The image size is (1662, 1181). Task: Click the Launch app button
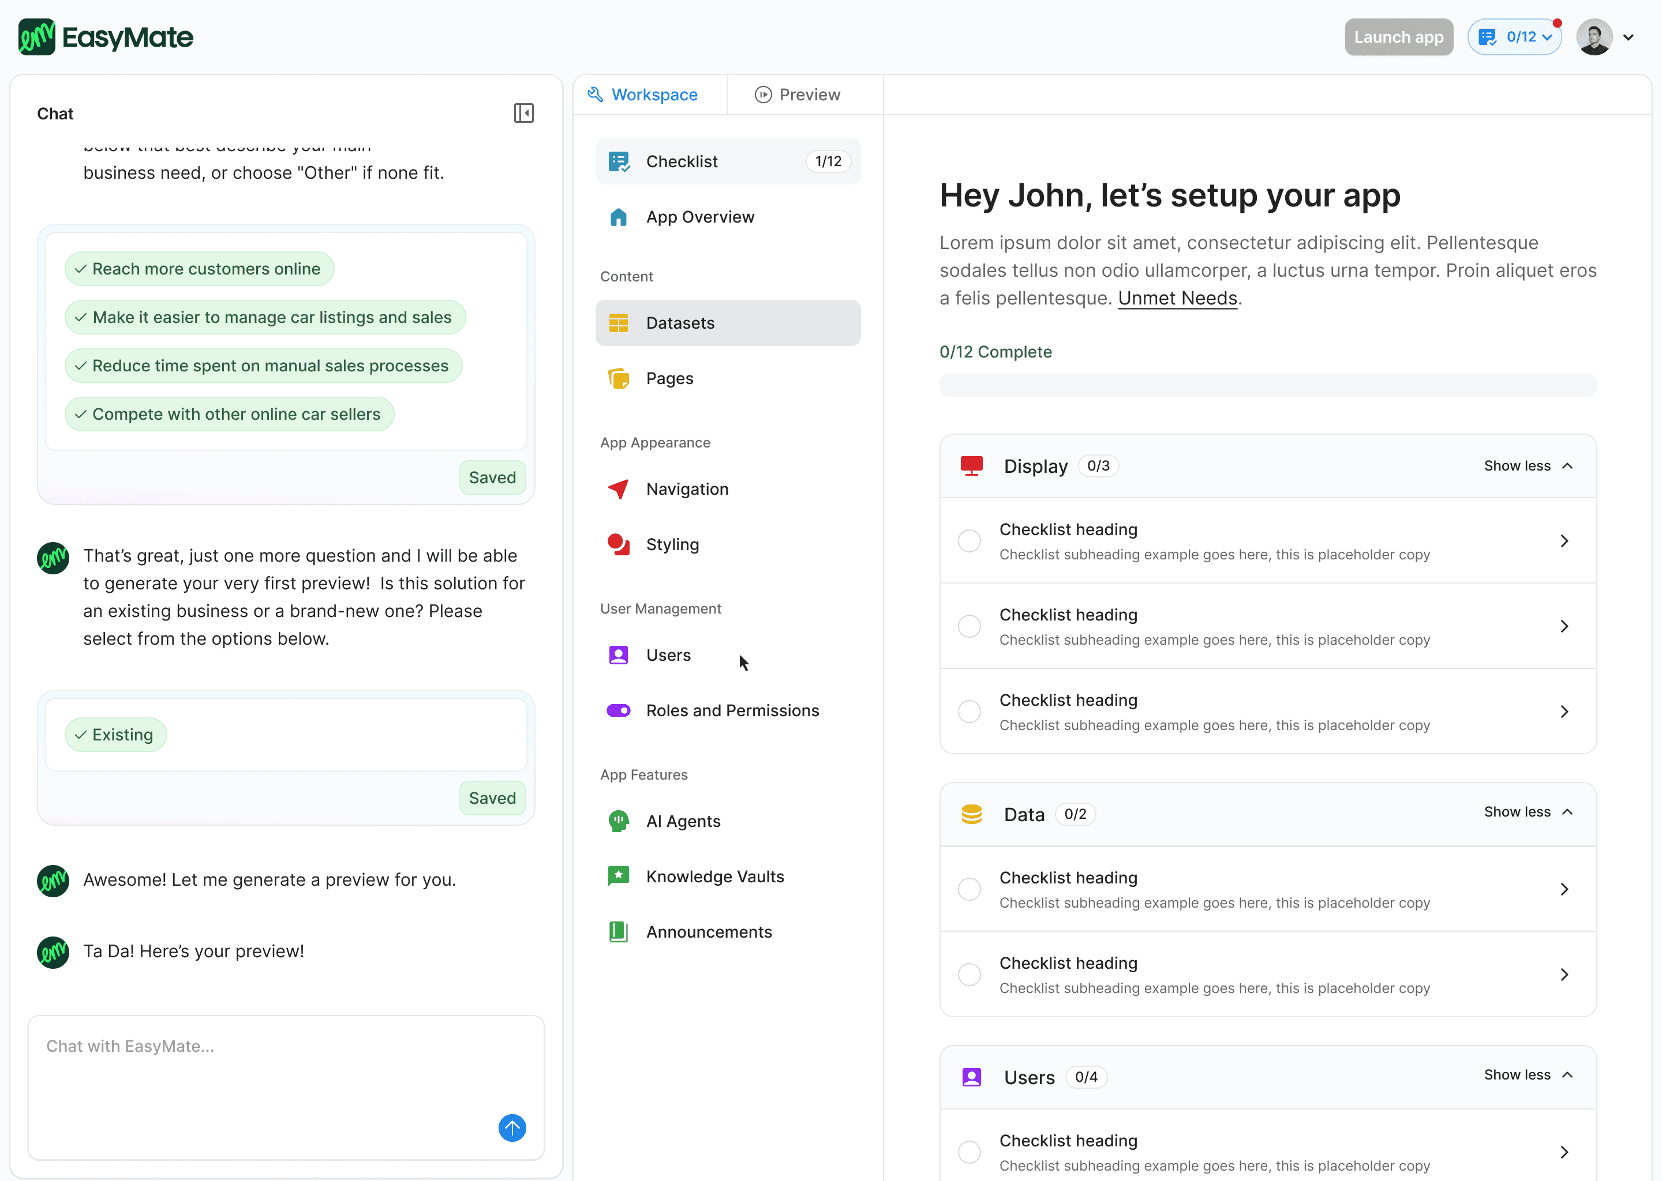[x=1398, y=37]
